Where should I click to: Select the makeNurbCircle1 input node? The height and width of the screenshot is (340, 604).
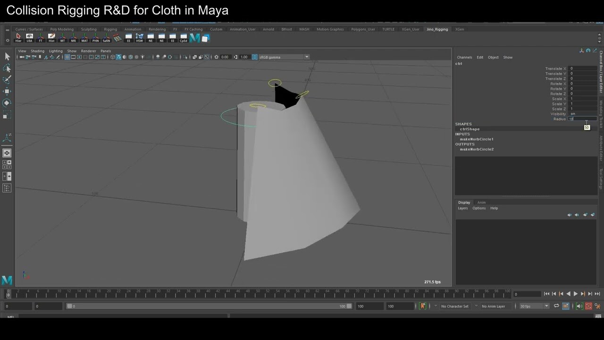click(x=477, y=139)
